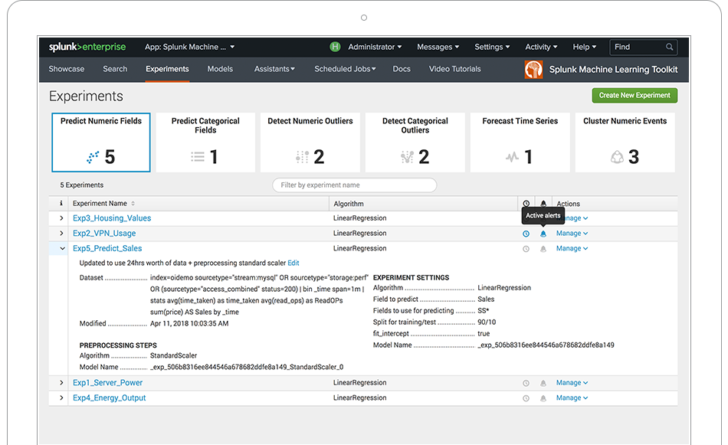Screen dimensions: 728x445
Task: Click Create New Experiment button
Action: tap(634, 96)
